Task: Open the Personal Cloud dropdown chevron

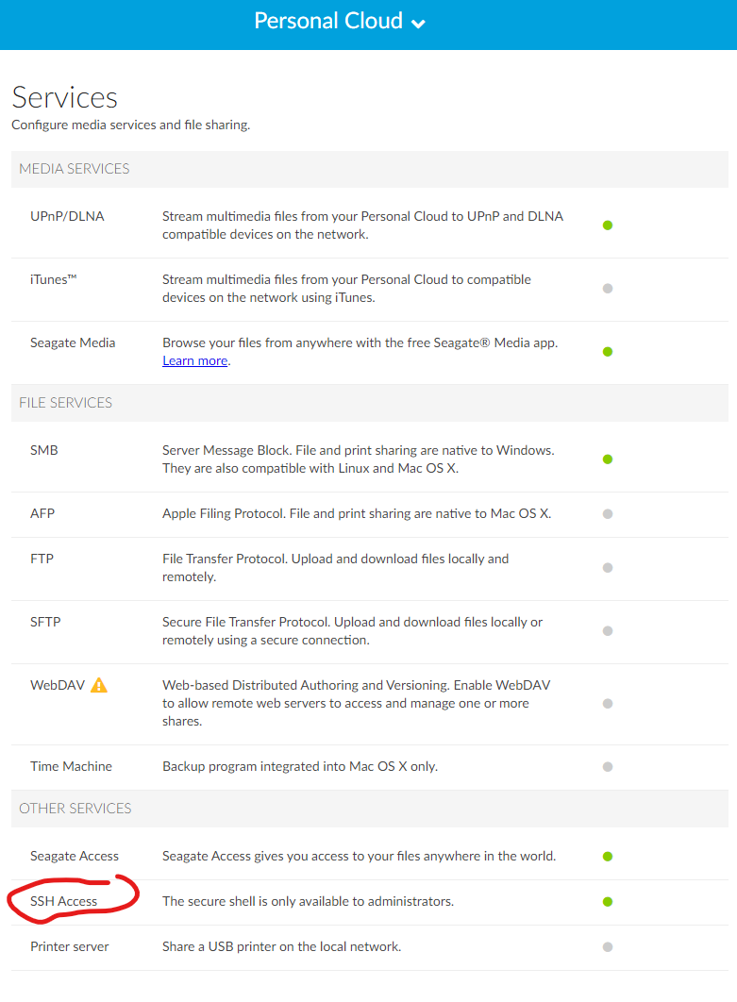Action: click(418, 24)
